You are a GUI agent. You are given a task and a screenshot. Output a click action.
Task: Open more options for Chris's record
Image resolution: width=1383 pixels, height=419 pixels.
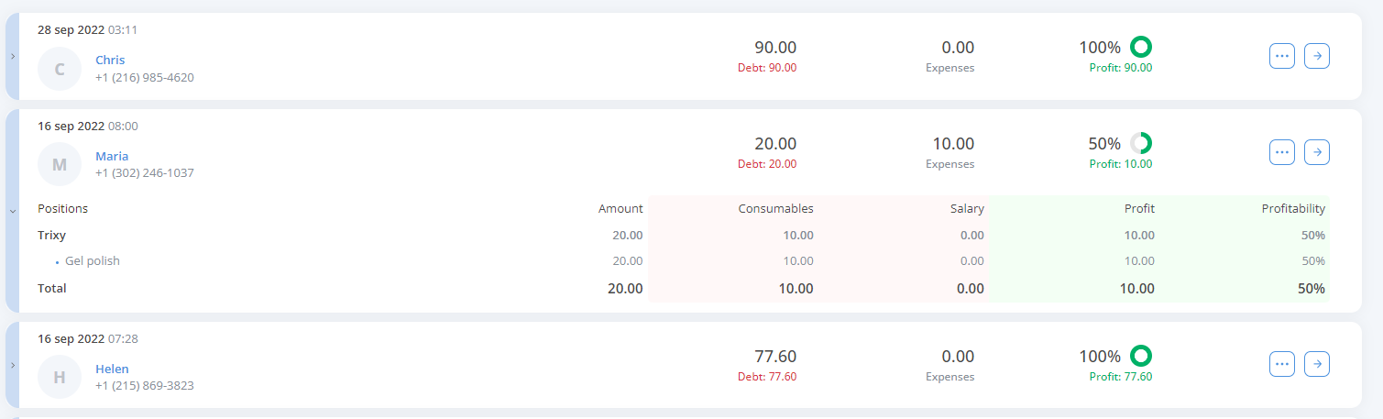[1282, 56]
